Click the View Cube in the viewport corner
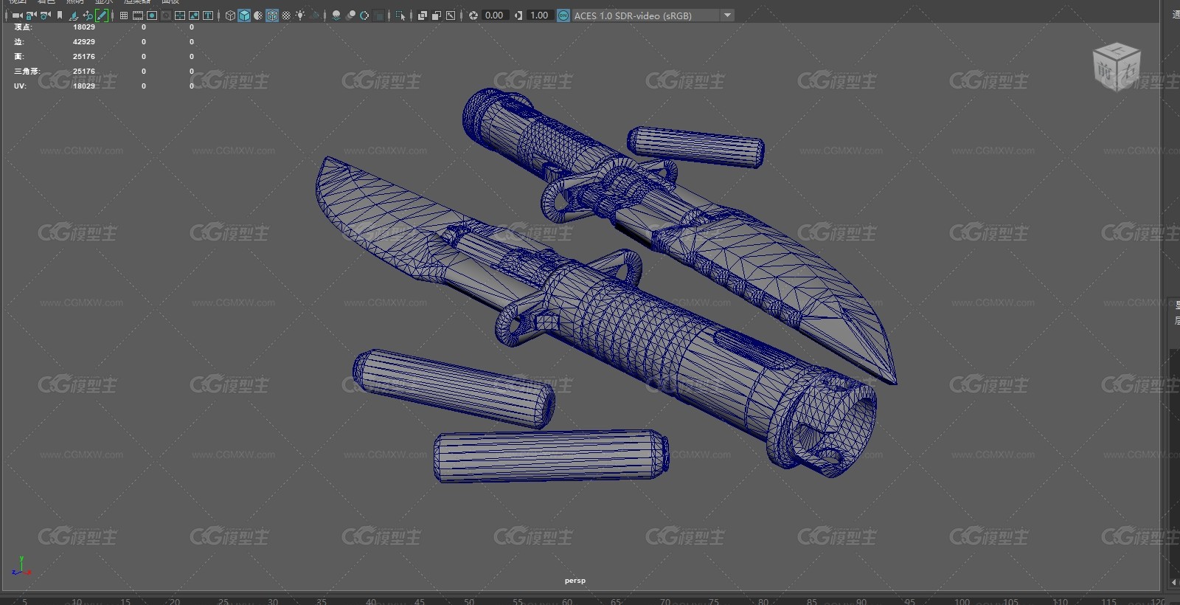The height and width of the screenshot is (605, 1180). pyautogui.click(x=1117, y=67)
